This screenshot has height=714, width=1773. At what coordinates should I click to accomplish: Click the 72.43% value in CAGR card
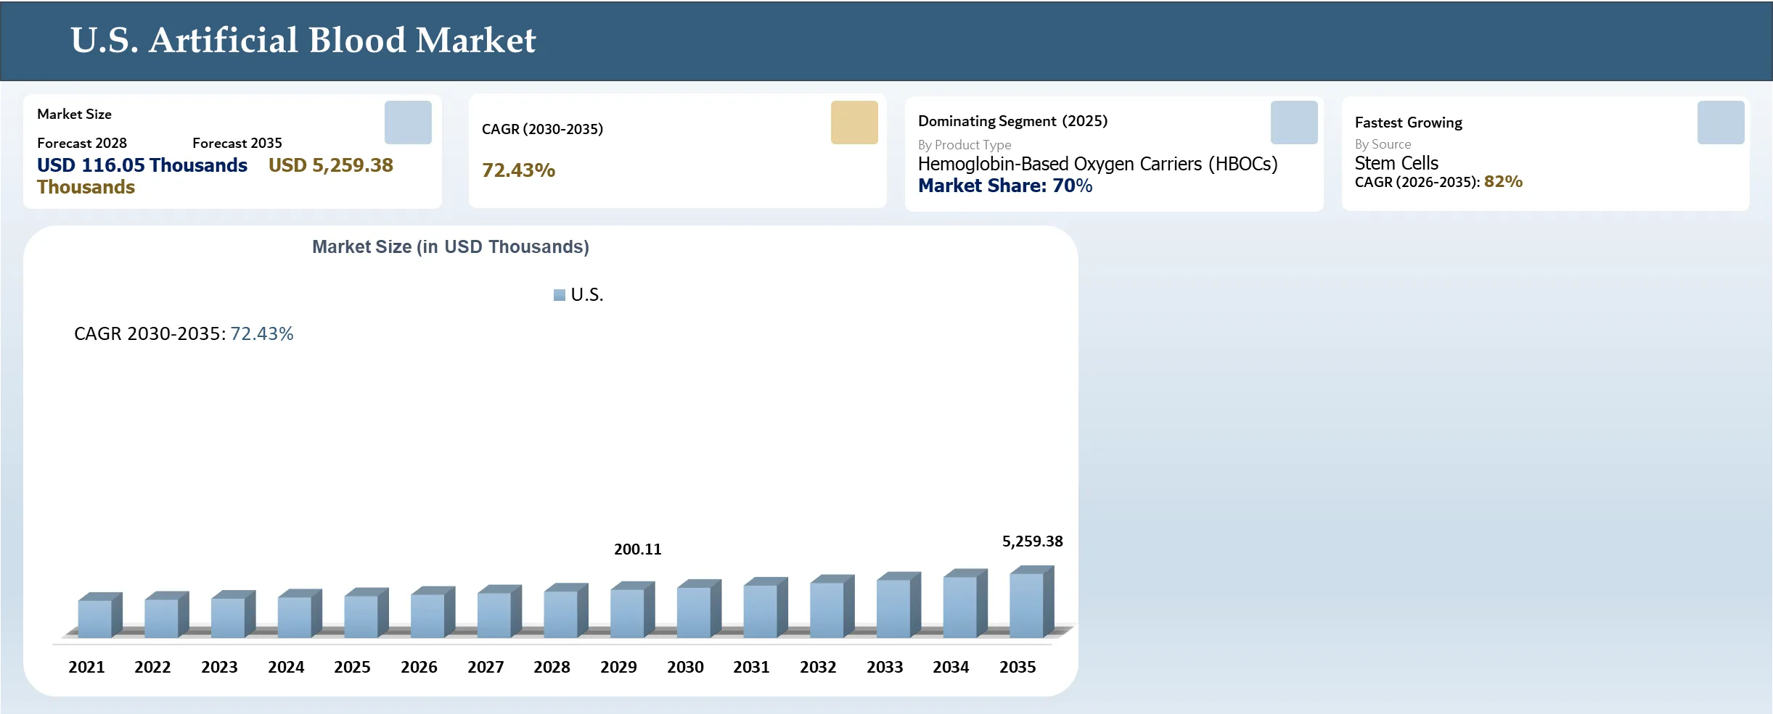pos(518,170)
